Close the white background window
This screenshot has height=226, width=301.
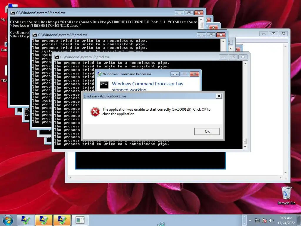[283, 34]
